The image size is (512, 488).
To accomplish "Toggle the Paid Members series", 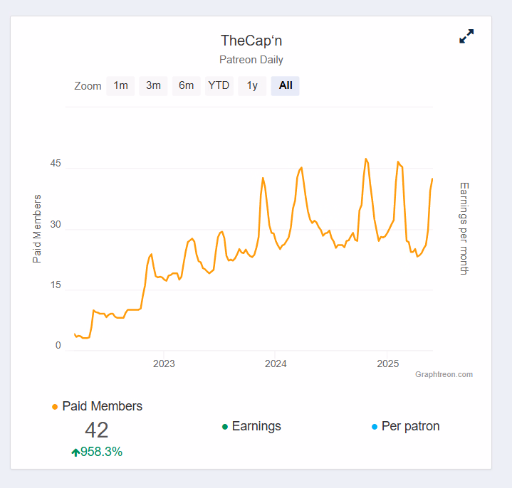I will [102, 406].
